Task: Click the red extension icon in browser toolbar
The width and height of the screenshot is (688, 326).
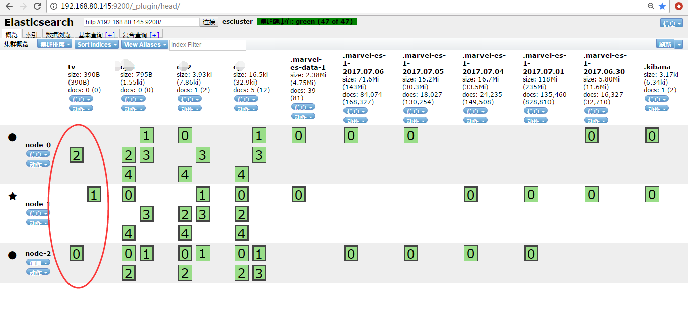Action: click(x=679, y=6)
